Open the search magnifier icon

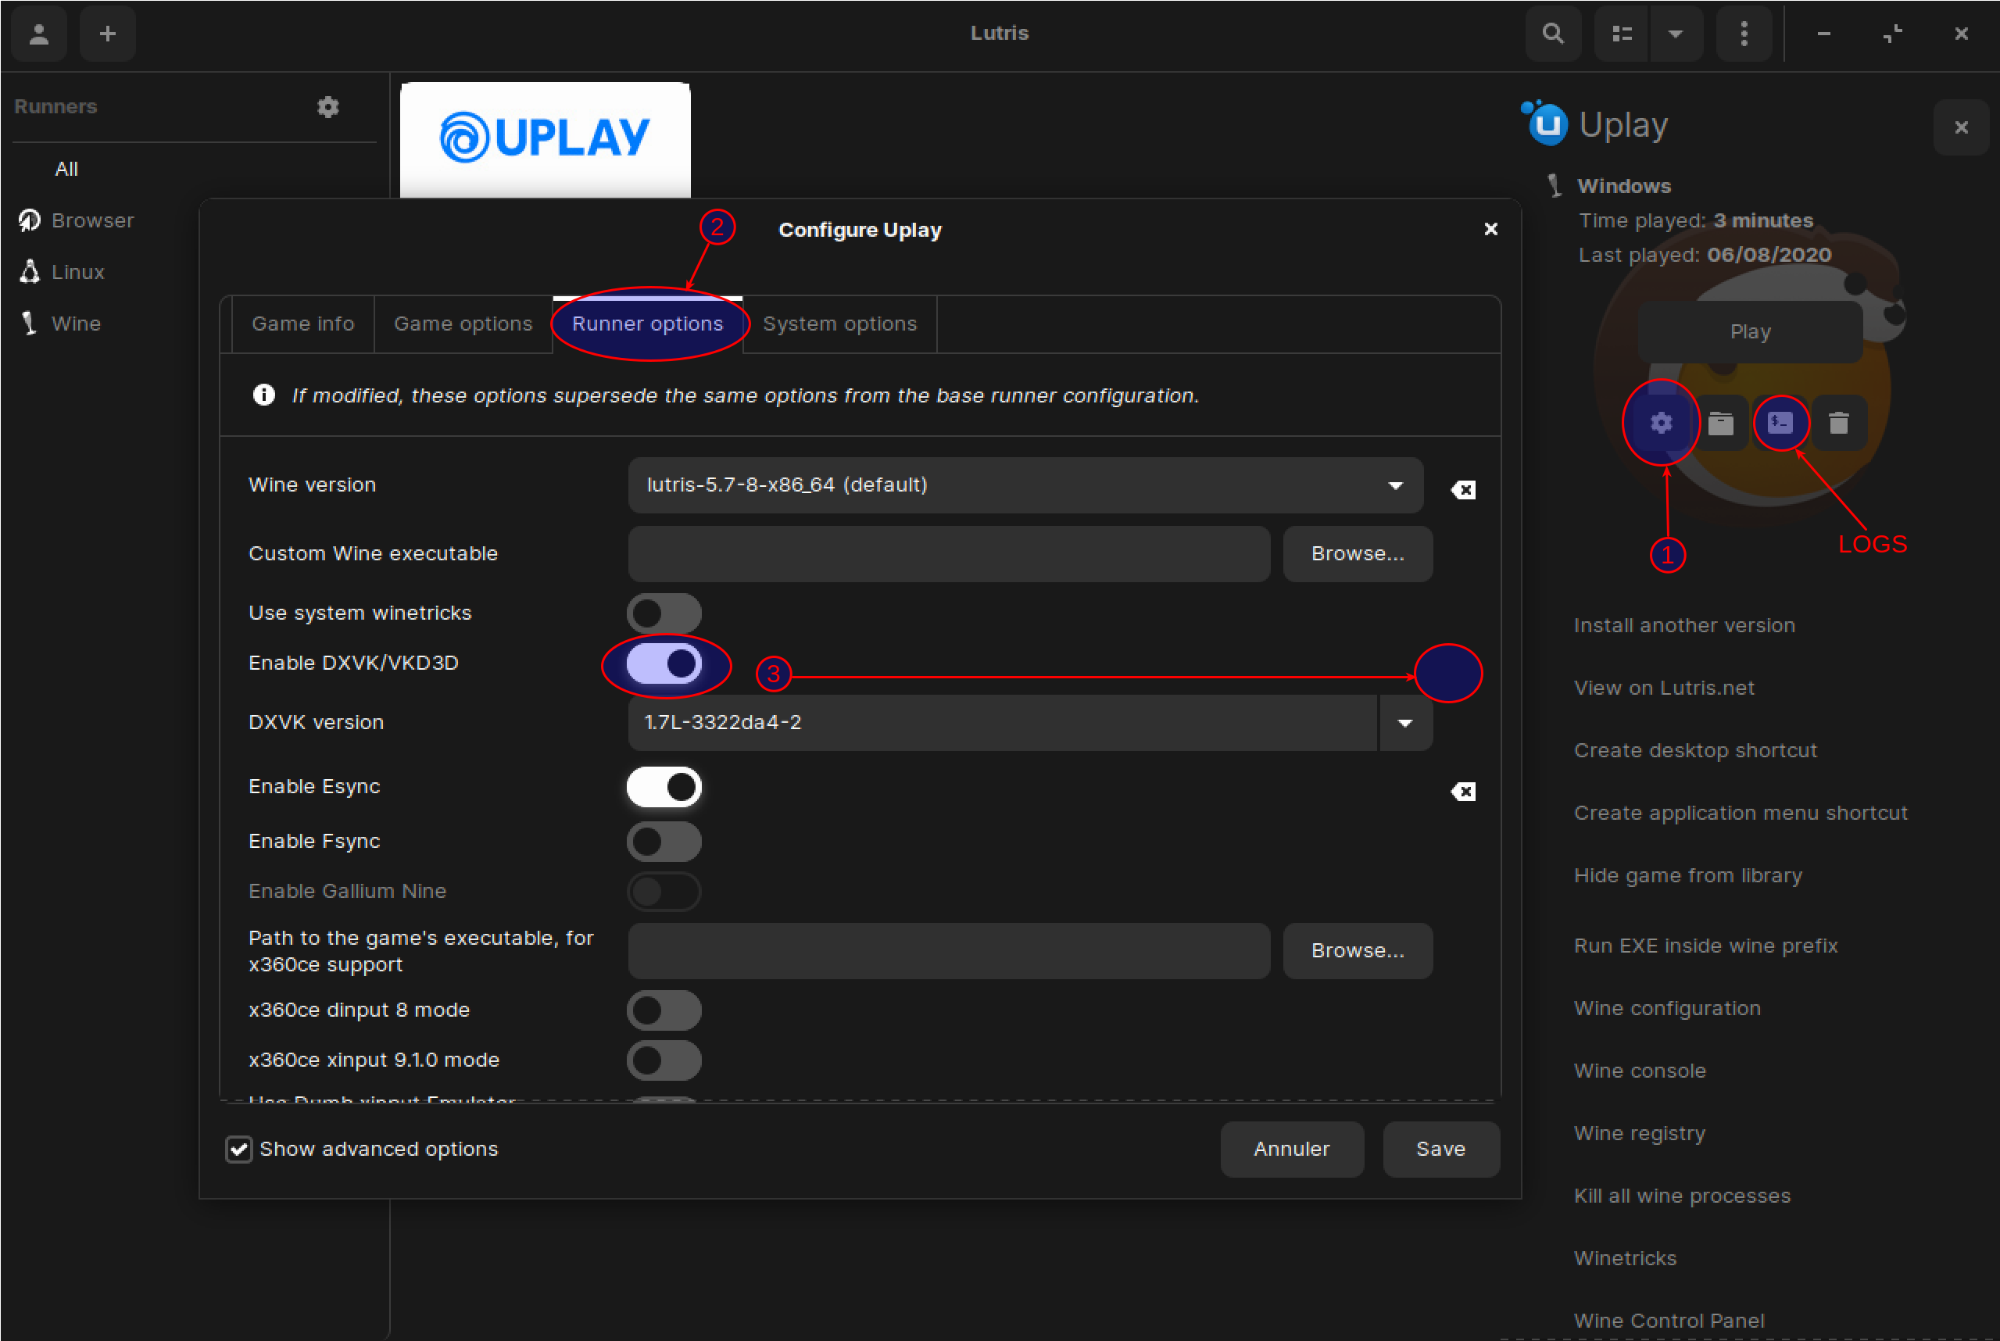[x=1553, y=34]
